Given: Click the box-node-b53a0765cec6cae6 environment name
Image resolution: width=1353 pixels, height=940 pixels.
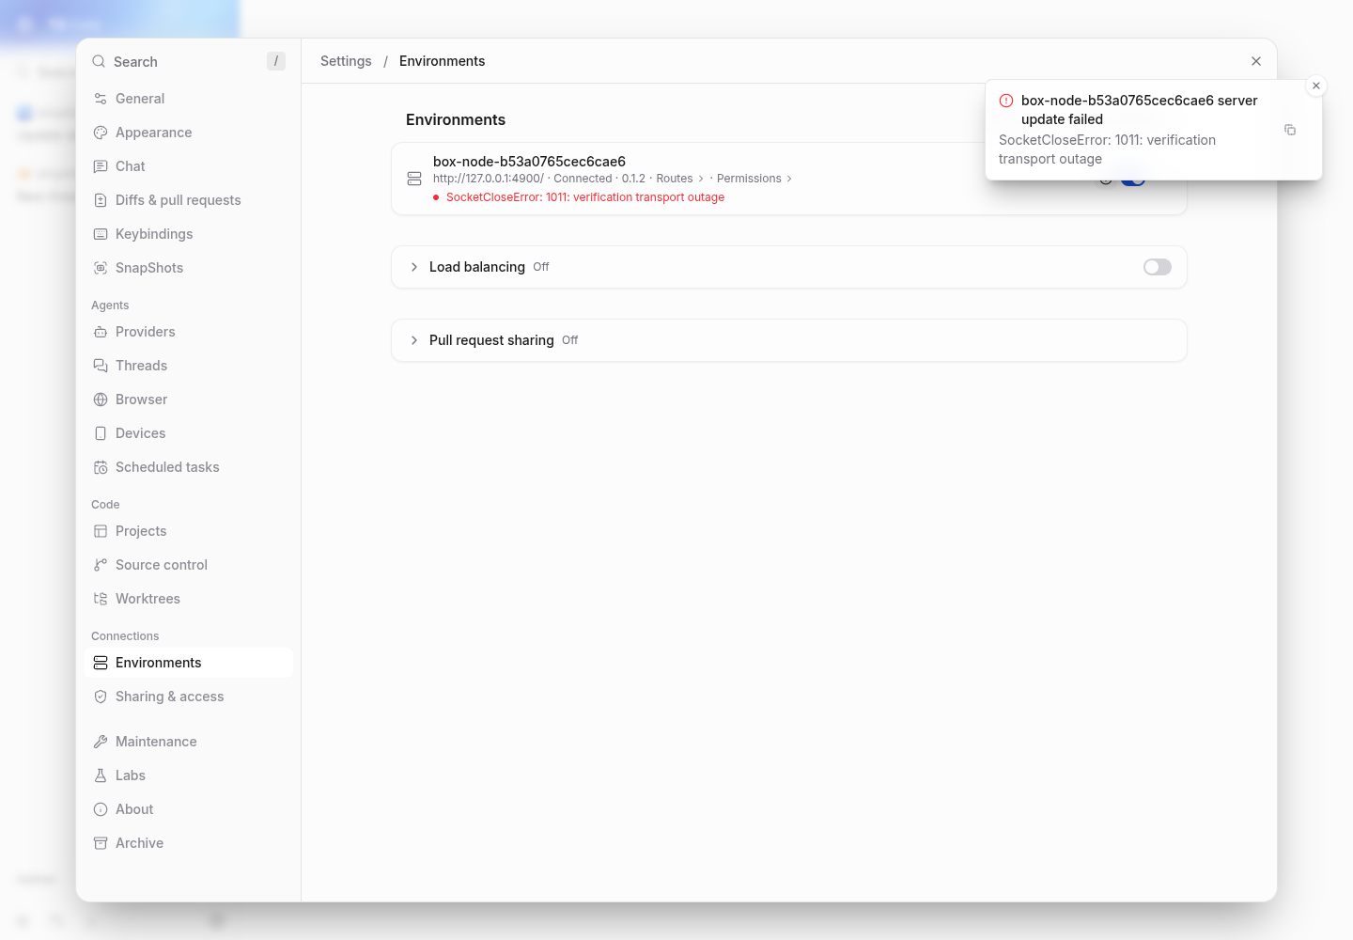Looking at the screenshot, I should tap(529, 162).
